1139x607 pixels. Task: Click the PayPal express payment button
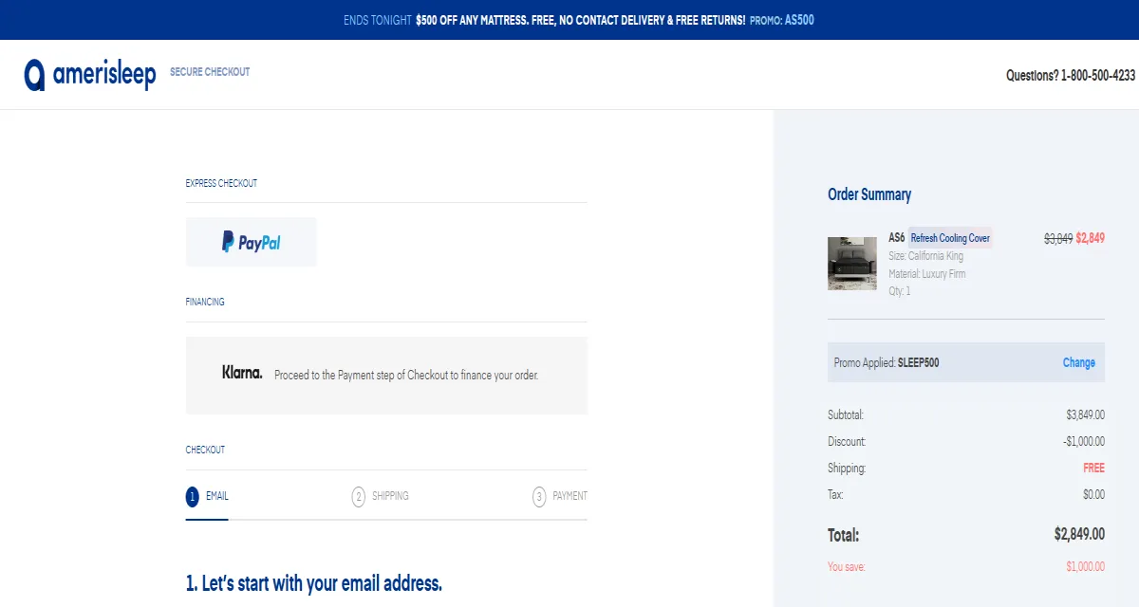(251, 241)
